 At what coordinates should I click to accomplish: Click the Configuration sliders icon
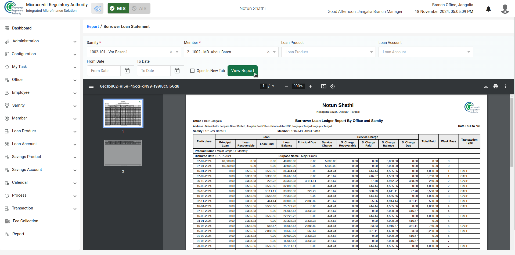click(7, 54)
